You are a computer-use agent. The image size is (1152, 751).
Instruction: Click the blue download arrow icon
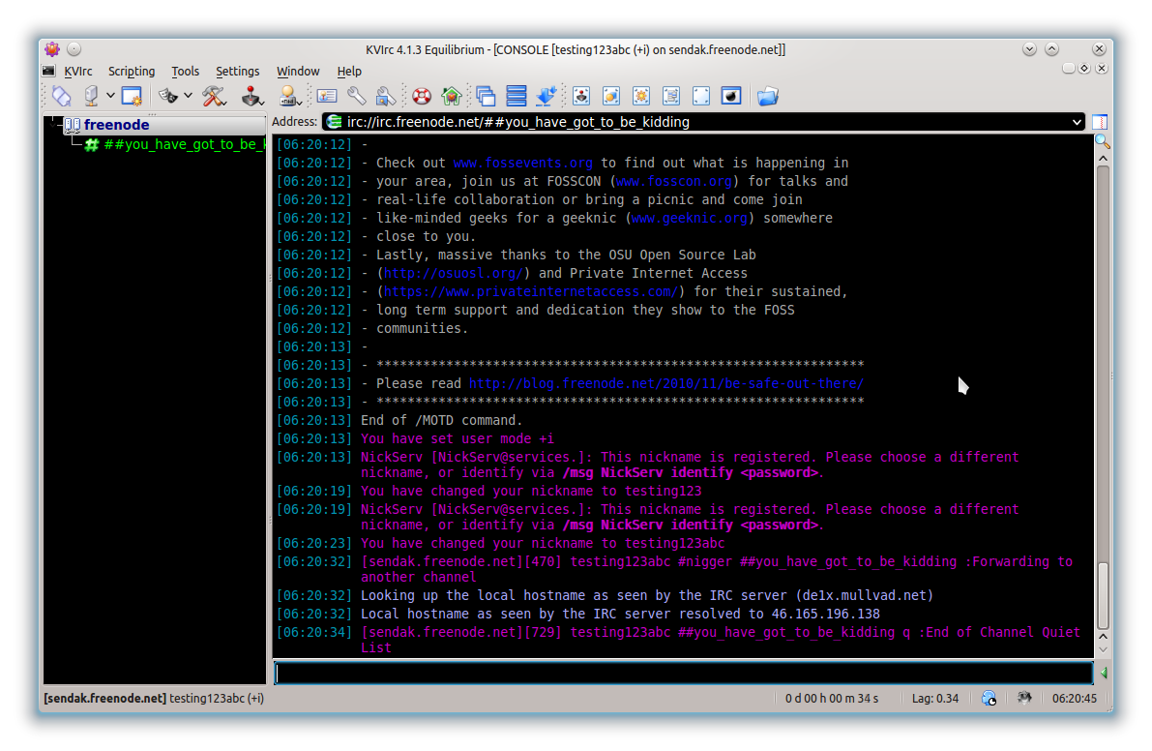(x=546, y=96)
